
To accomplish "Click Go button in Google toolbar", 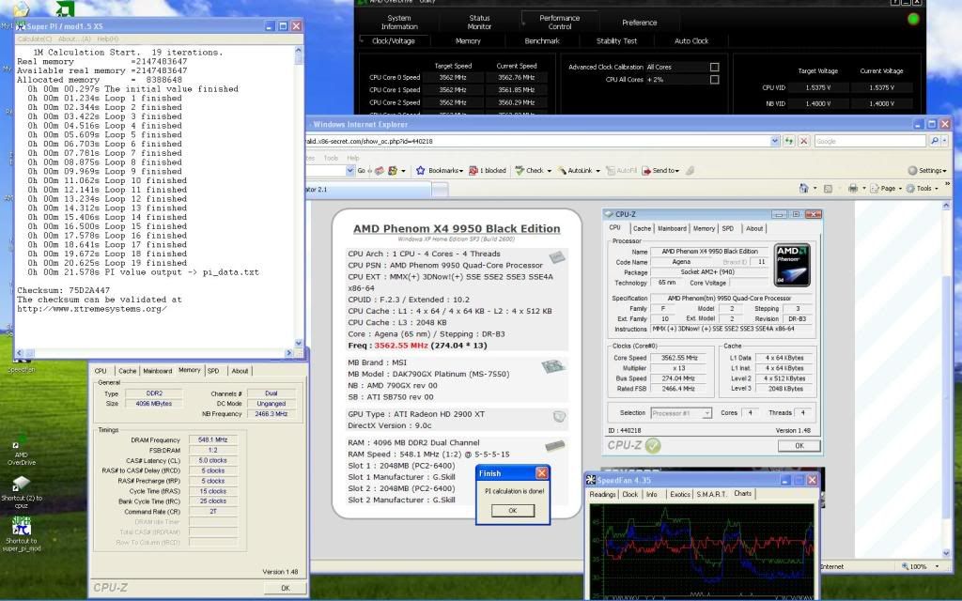I will [362, 171].
